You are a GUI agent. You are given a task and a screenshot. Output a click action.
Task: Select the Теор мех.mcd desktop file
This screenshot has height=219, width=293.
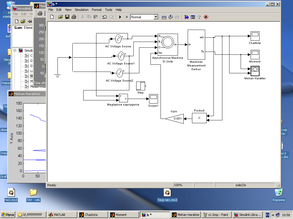click(167, 195)
